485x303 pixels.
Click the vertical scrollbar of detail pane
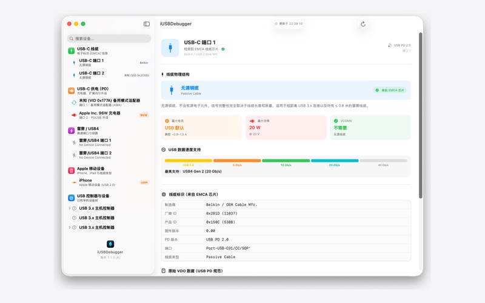[x=420, y=115]
